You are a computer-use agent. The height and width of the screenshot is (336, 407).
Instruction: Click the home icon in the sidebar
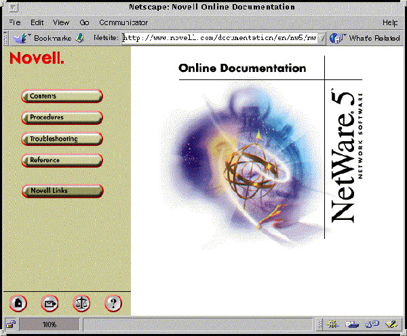point(20,303)
